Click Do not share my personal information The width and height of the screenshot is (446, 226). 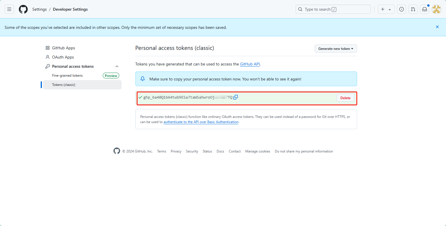tap(304, 151)
